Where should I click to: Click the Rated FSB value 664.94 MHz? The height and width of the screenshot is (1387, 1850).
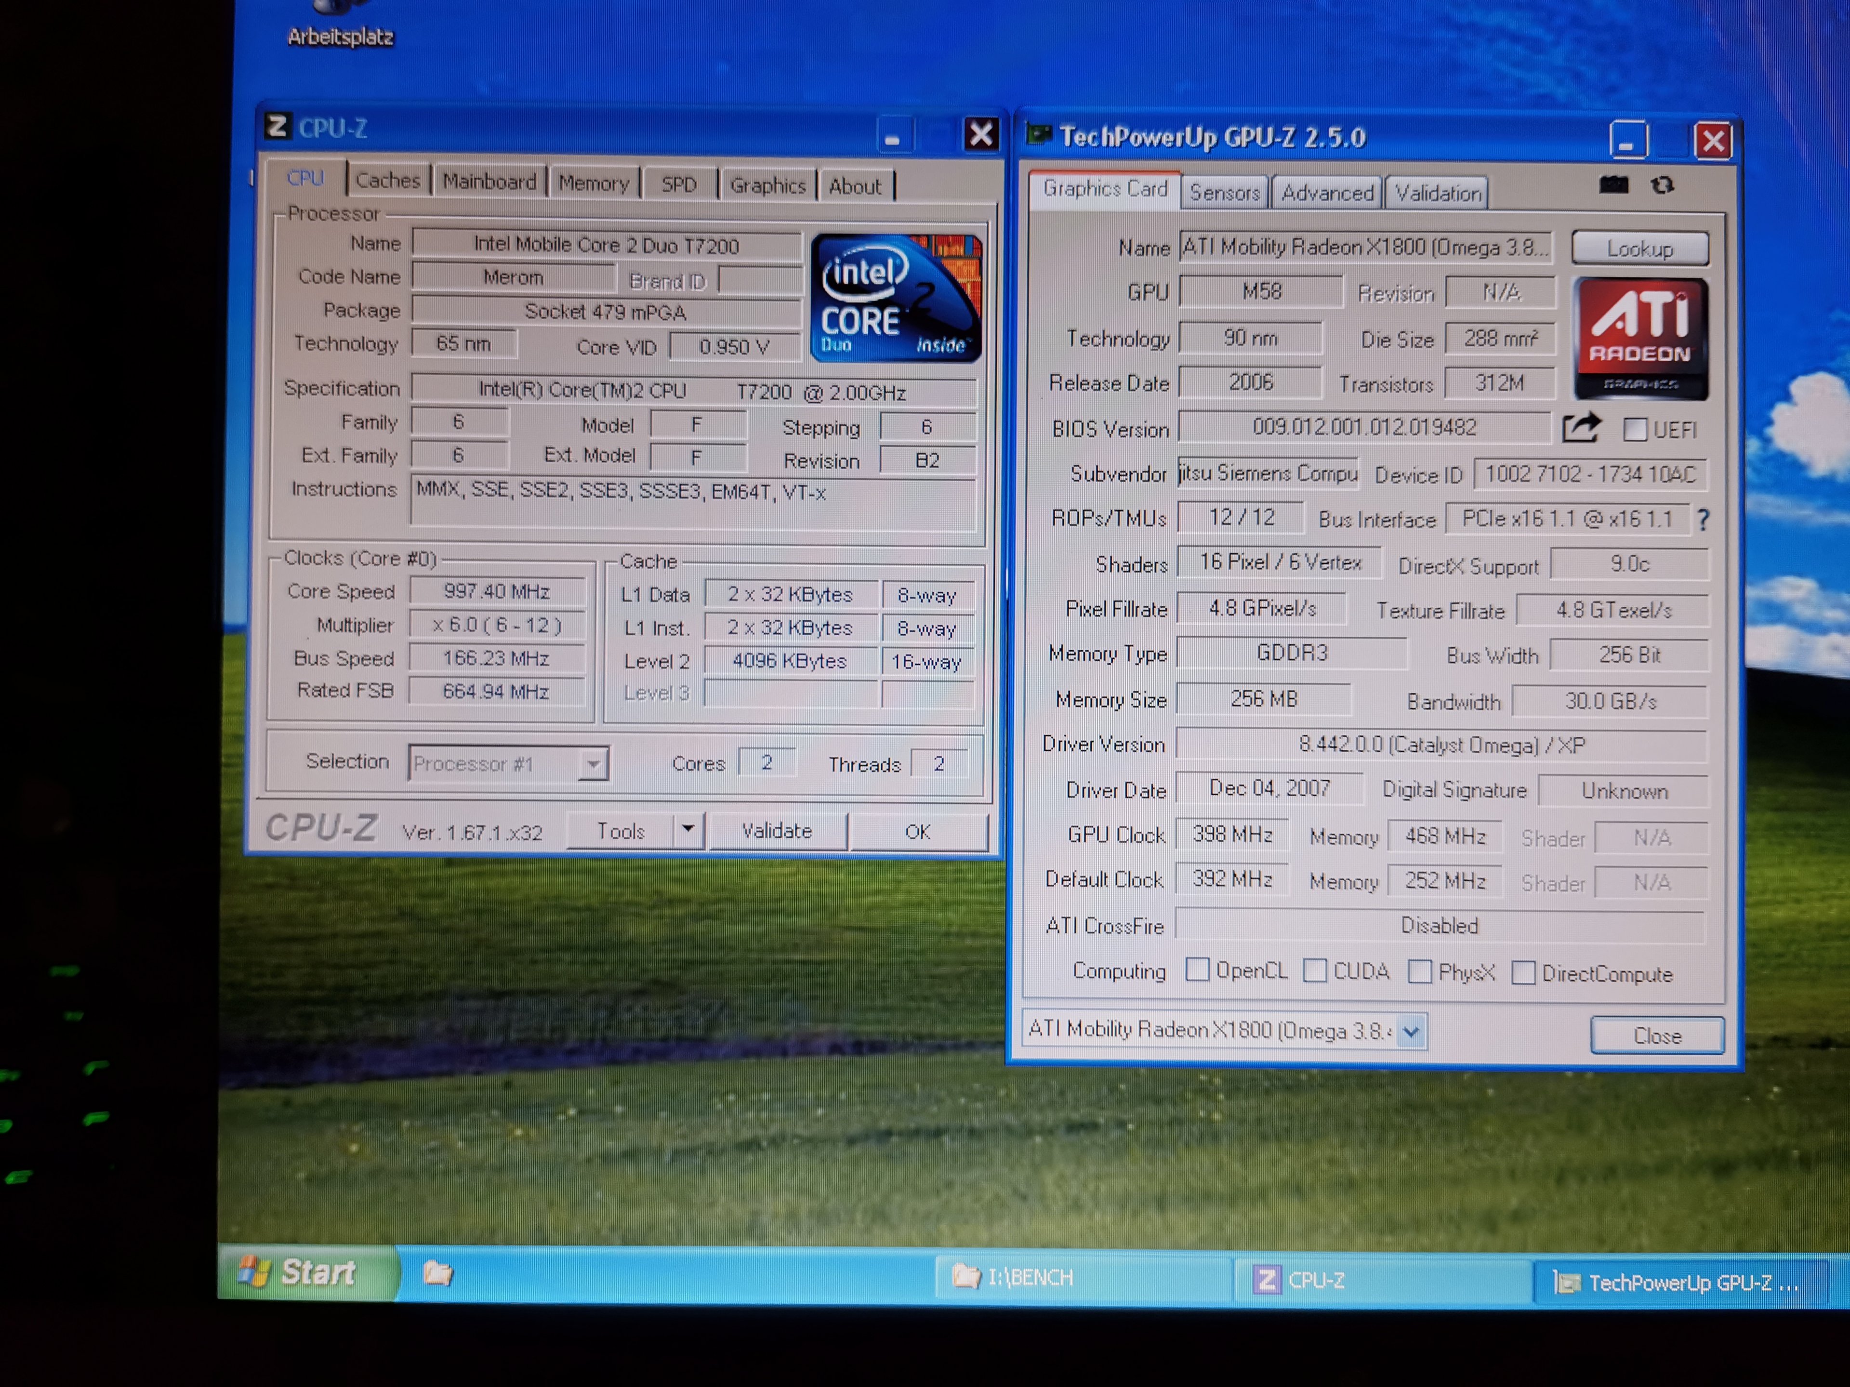497,692
